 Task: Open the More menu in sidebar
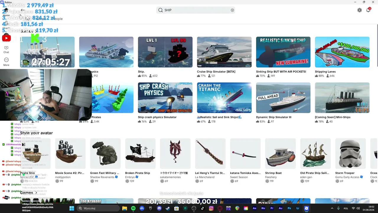pyautogui.click(x=6, y=62)
